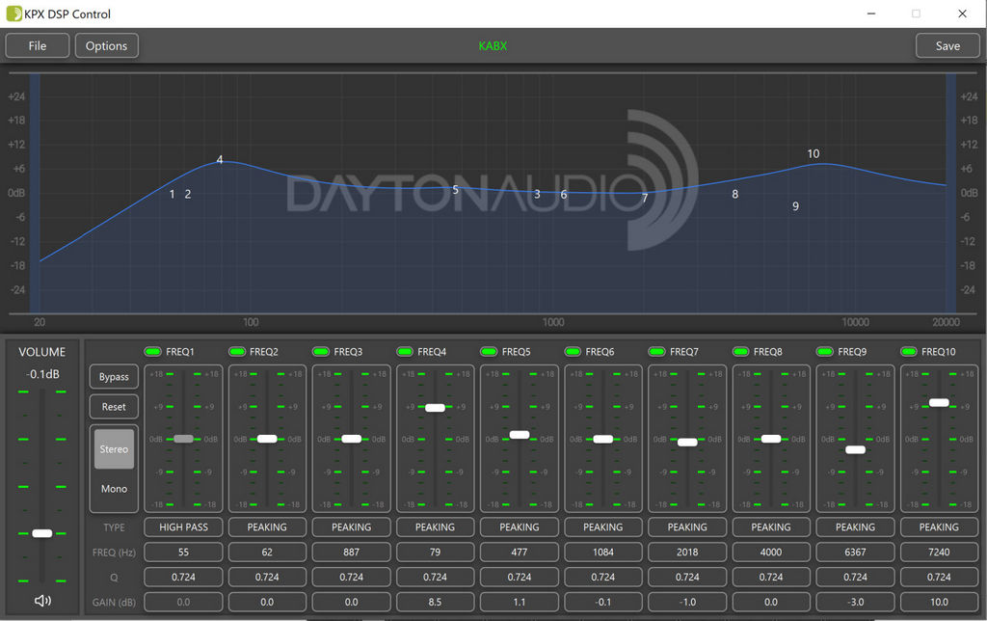Image resolution: width=987 pixels, height=621 pixels.
Task: Select the FREQ1 frequency field showing 55
Action: [183, 553]
